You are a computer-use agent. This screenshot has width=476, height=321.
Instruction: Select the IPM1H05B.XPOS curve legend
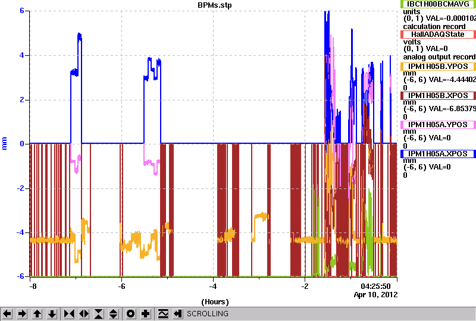pyautogui.click(x=438, y=96)
